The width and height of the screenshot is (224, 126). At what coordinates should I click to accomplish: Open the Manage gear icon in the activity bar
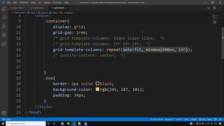coord(4,113)
